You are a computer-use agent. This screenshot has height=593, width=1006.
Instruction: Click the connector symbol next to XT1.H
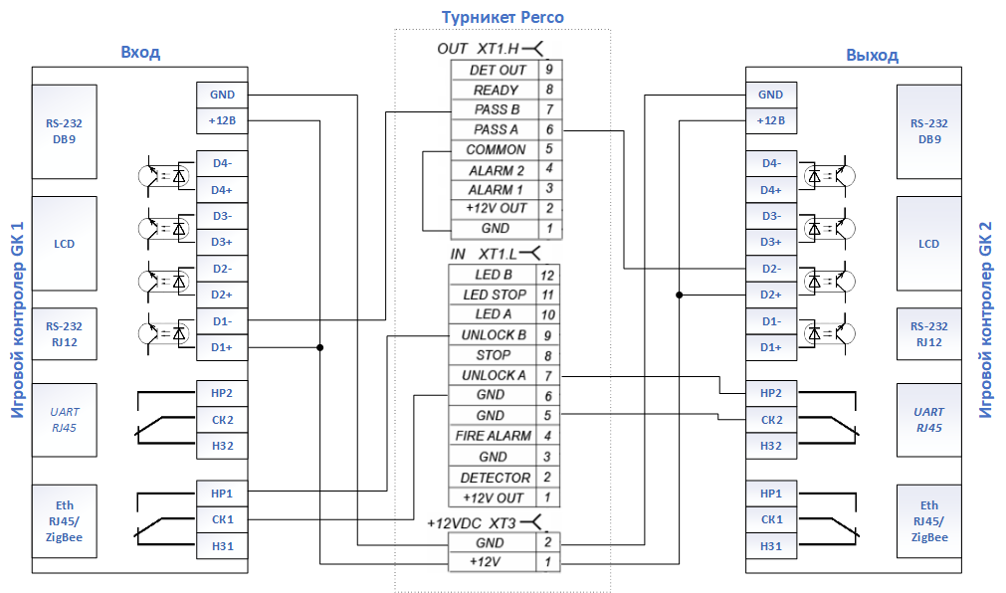coord(533,48)
